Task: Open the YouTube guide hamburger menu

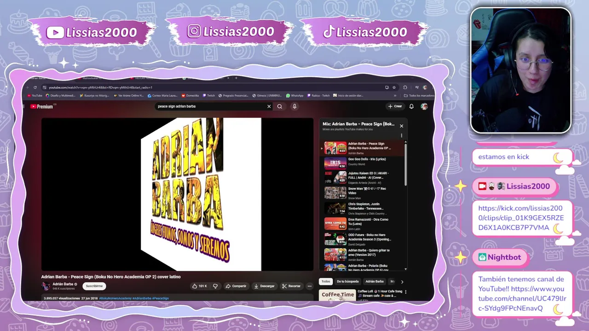Action: tap(23, 106)
